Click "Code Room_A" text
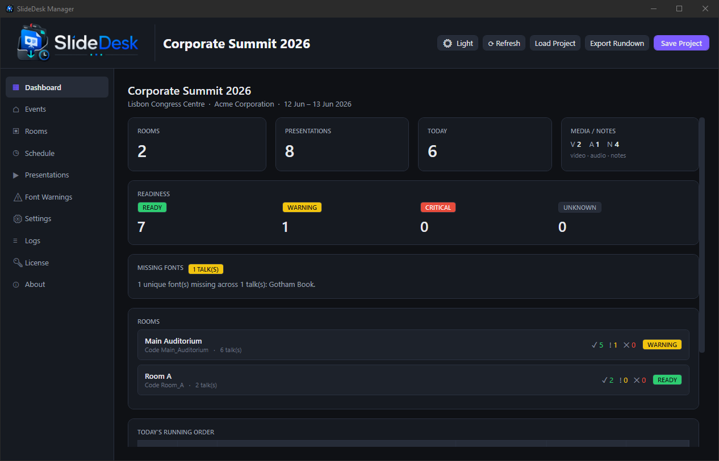The image size is (719, 461). tap(164, 386)
